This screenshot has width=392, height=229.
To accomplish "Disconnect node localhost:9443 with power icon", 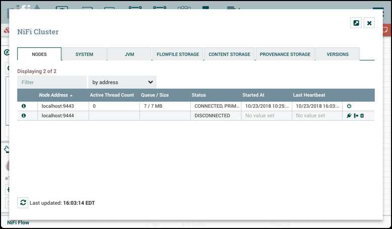I will [349, 106].
